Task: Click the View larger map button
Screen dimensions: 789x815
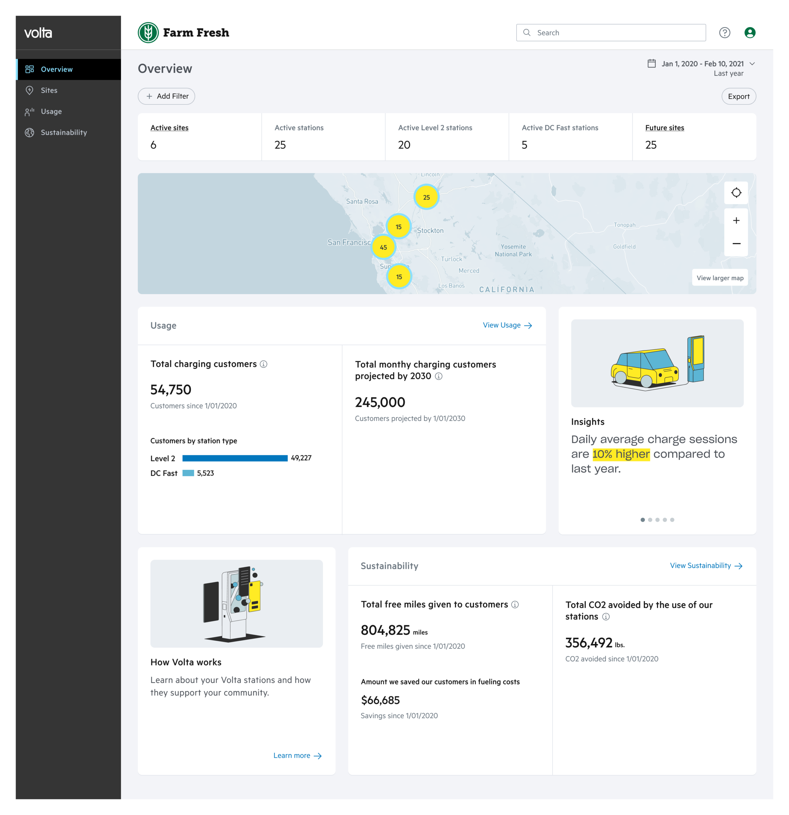Action: (720, 278)
